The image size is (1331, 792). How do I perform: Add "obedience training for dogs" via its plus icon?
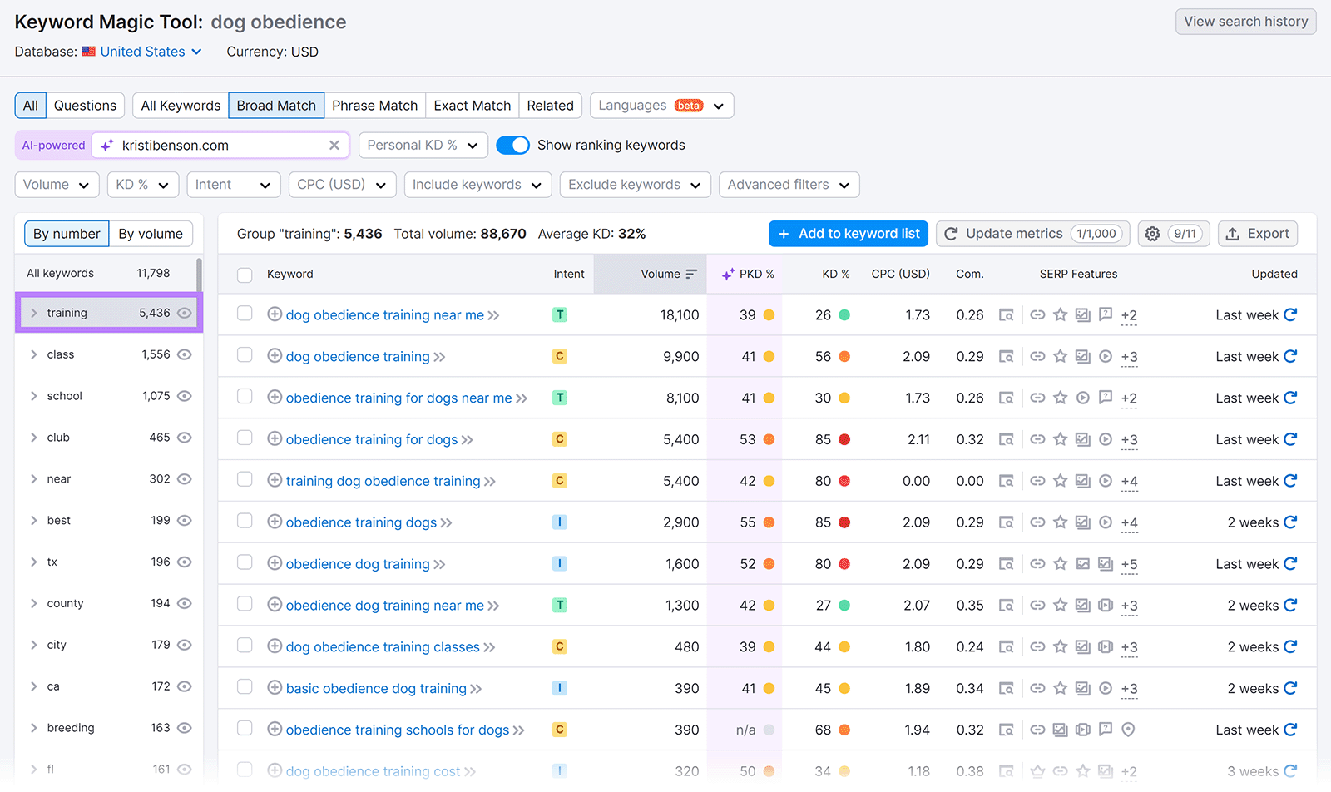click(275, 439)
